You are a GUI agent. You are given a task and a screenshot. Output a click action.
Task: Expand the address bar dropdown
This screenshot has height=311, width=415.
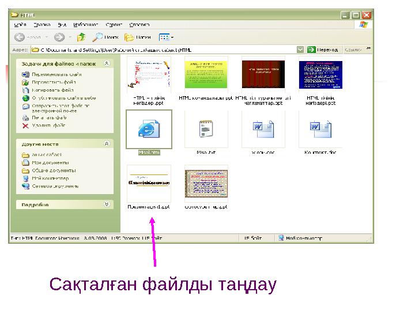(300, 50)
